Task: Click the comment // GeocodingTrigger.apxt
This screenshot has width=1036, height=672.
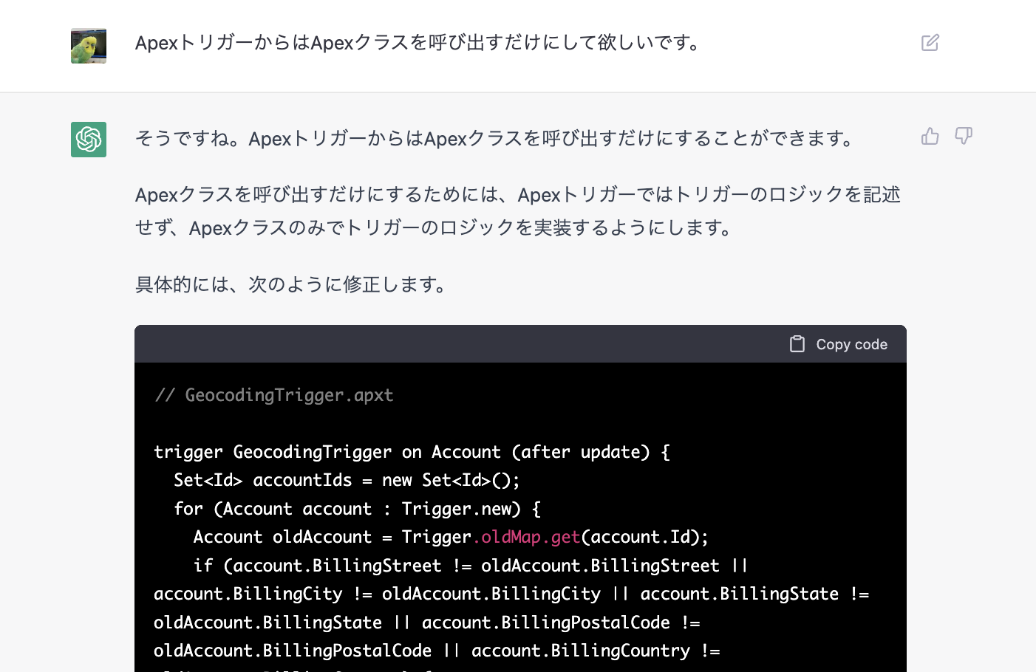Action: pos(274,395)
